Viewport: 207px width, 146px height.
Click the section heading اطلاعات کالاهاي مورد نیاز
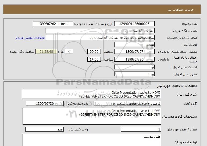pyautogui.click(x=177, y=86)
